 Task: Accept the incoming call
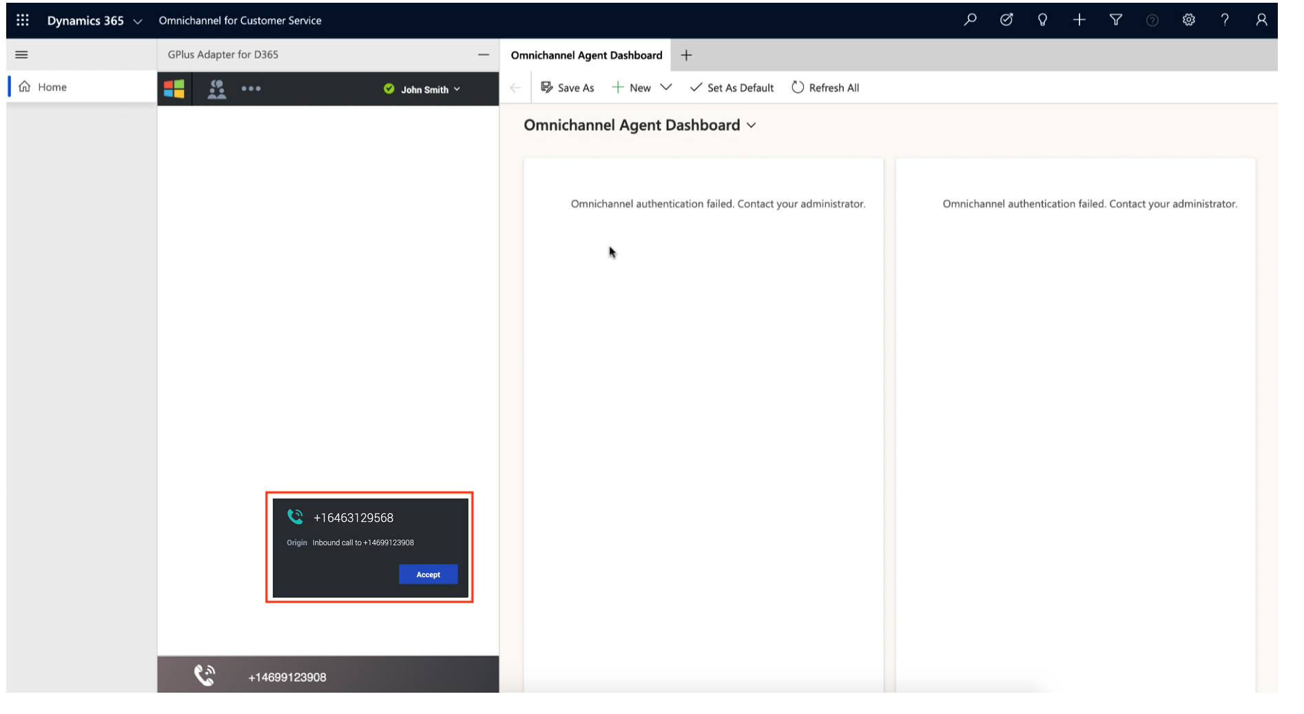coord(428,574)
